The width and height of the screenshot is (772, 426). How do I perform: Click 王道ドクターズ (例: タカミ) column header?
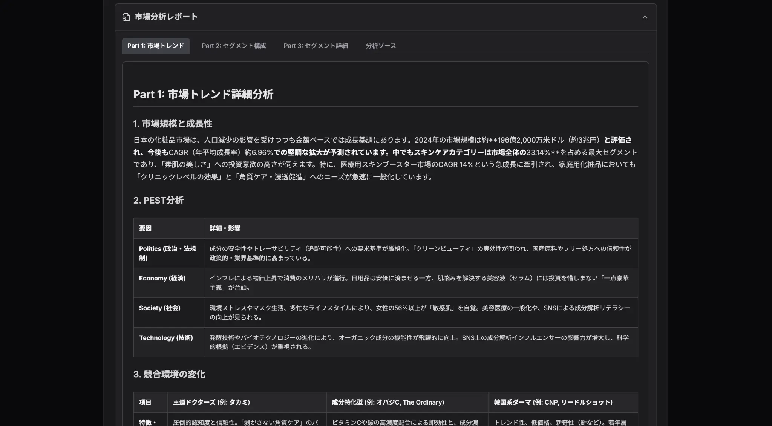click(247, 402)
